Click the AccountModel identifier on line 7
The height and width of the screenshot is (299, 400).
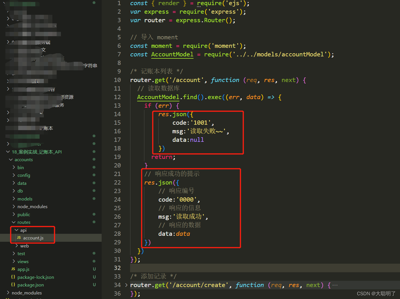(x=172, y=54)
